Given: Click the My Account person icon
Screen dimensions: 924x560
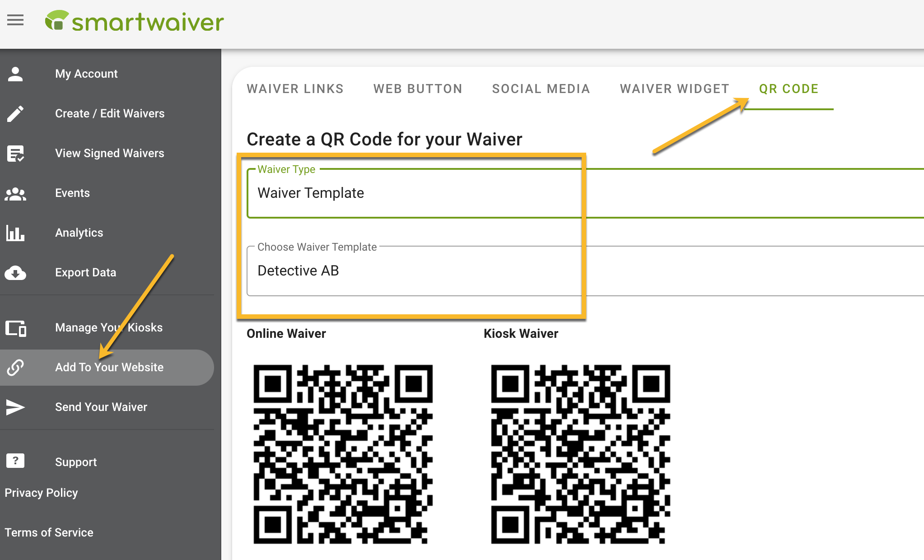Looking at the screenshot, I should pos(15,74).
